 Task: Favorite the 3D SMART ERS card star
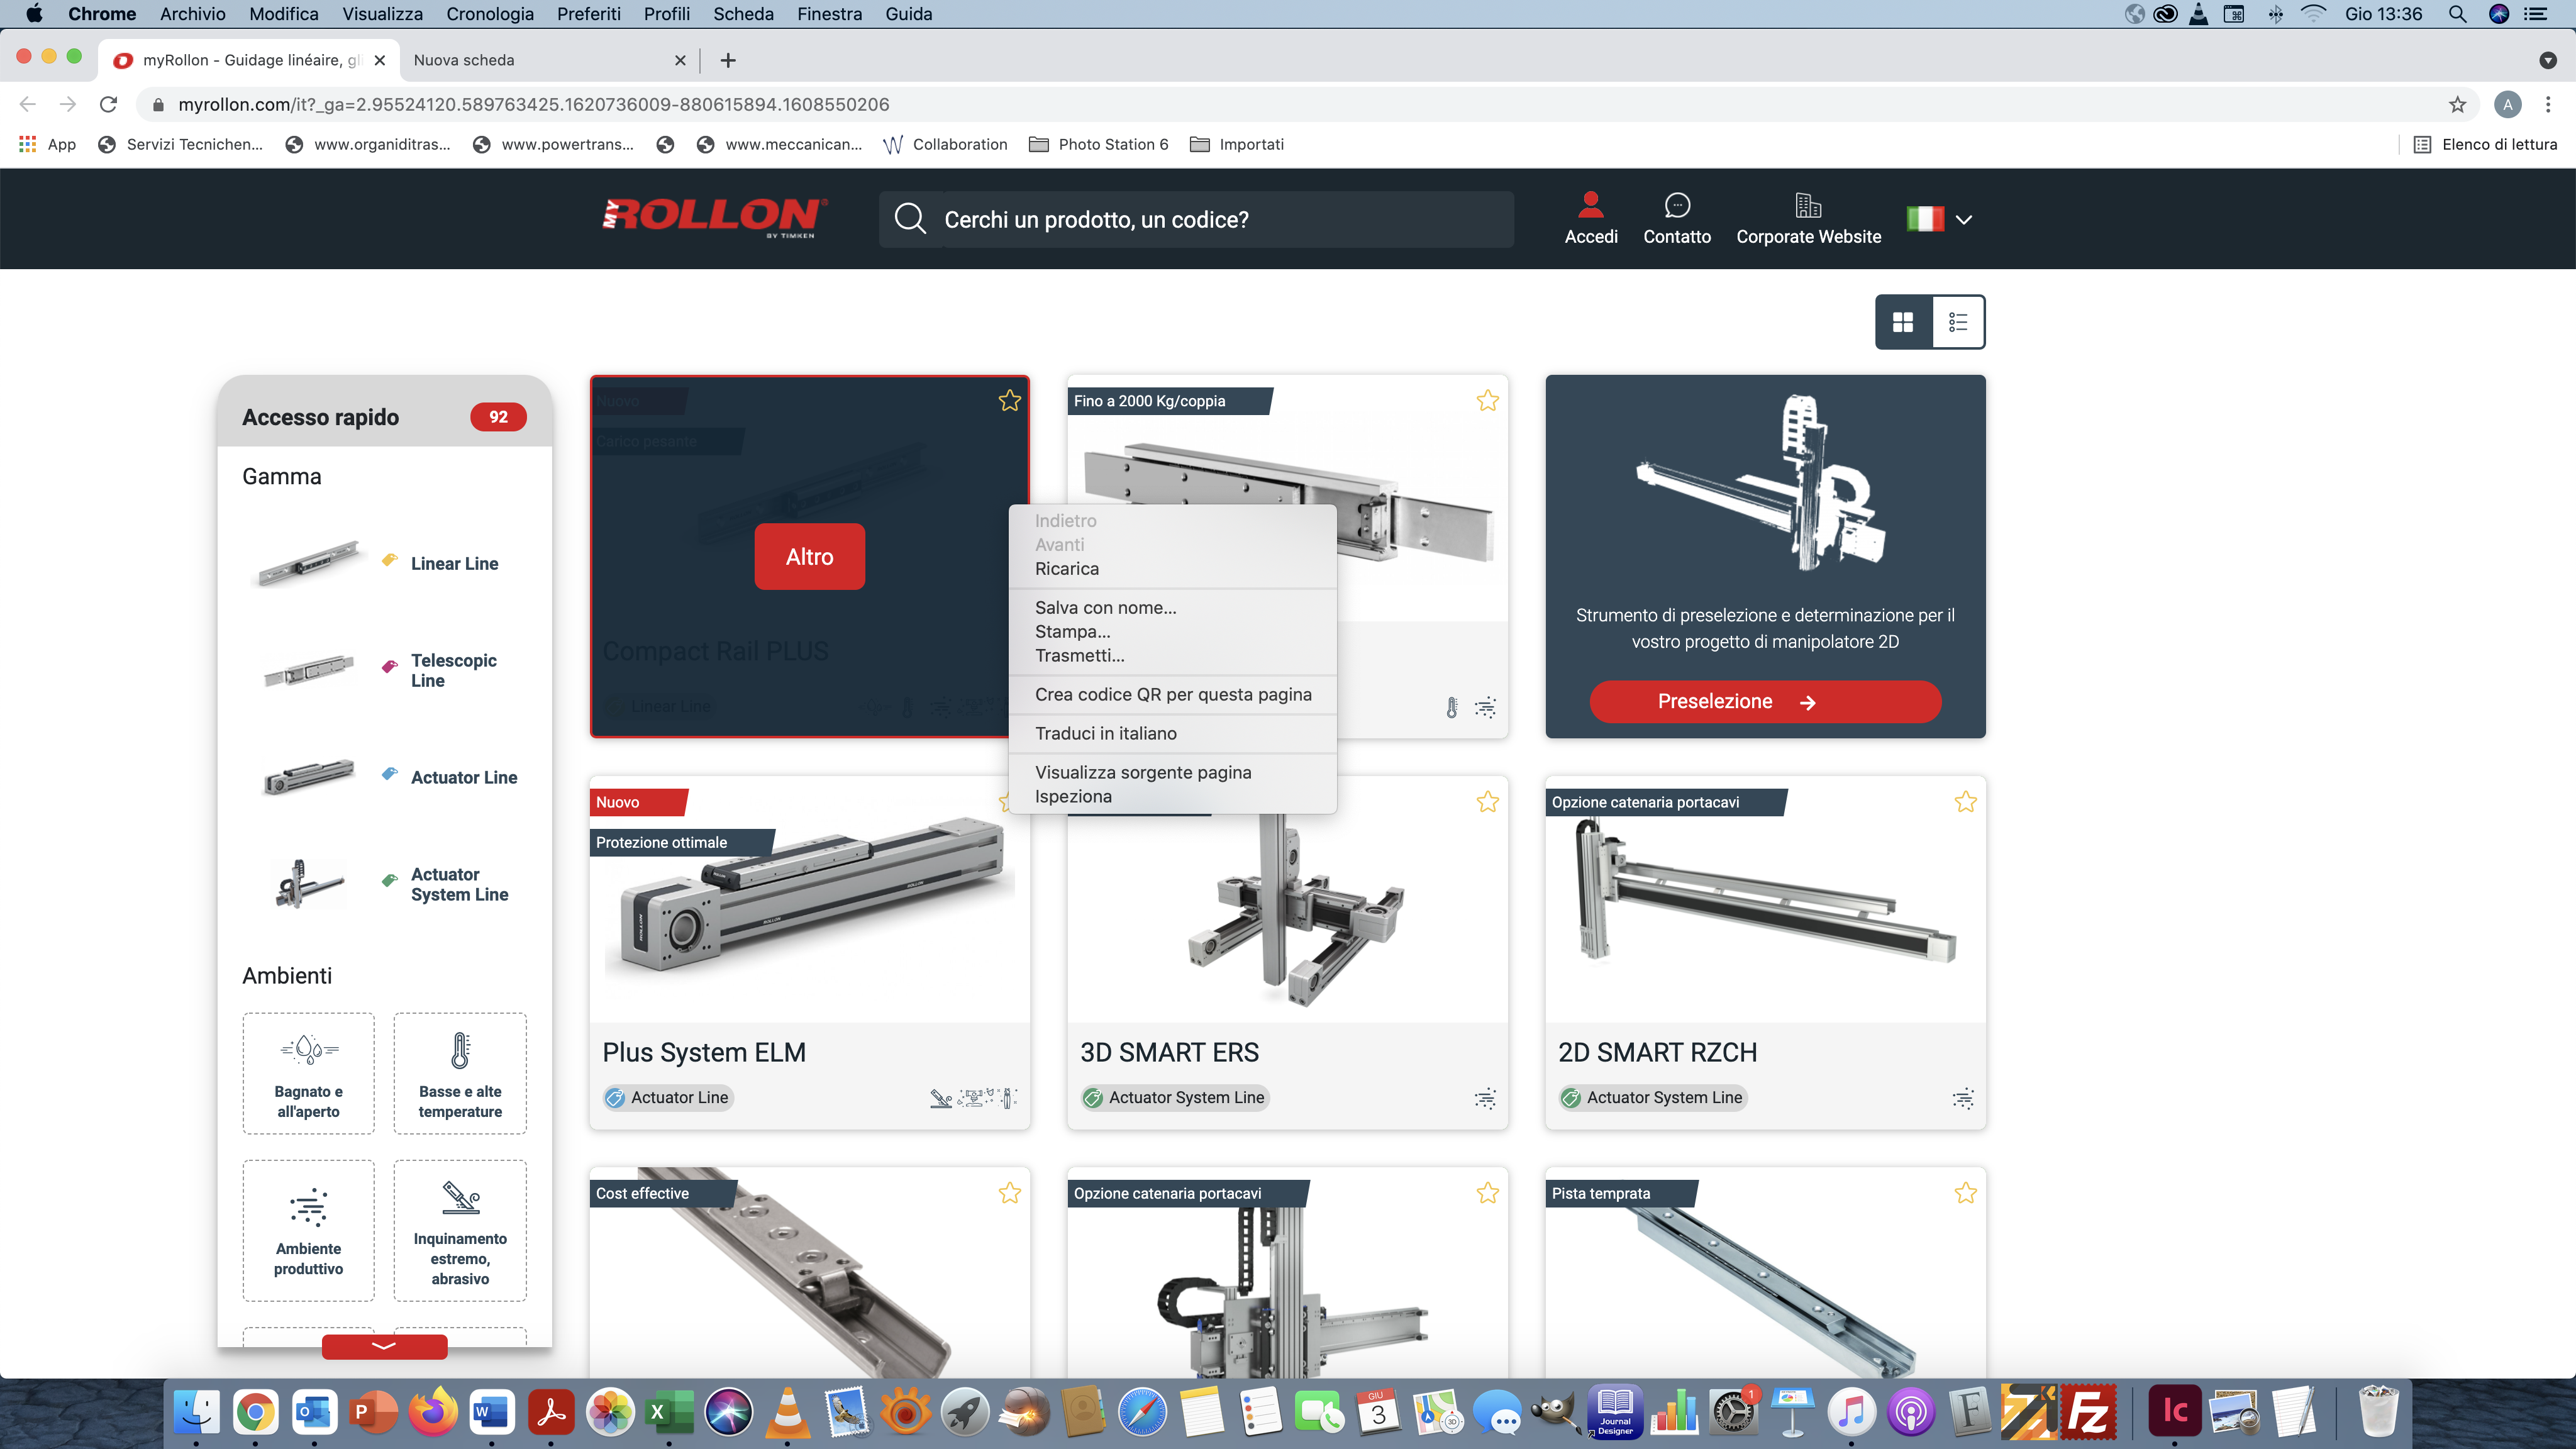1487,802
